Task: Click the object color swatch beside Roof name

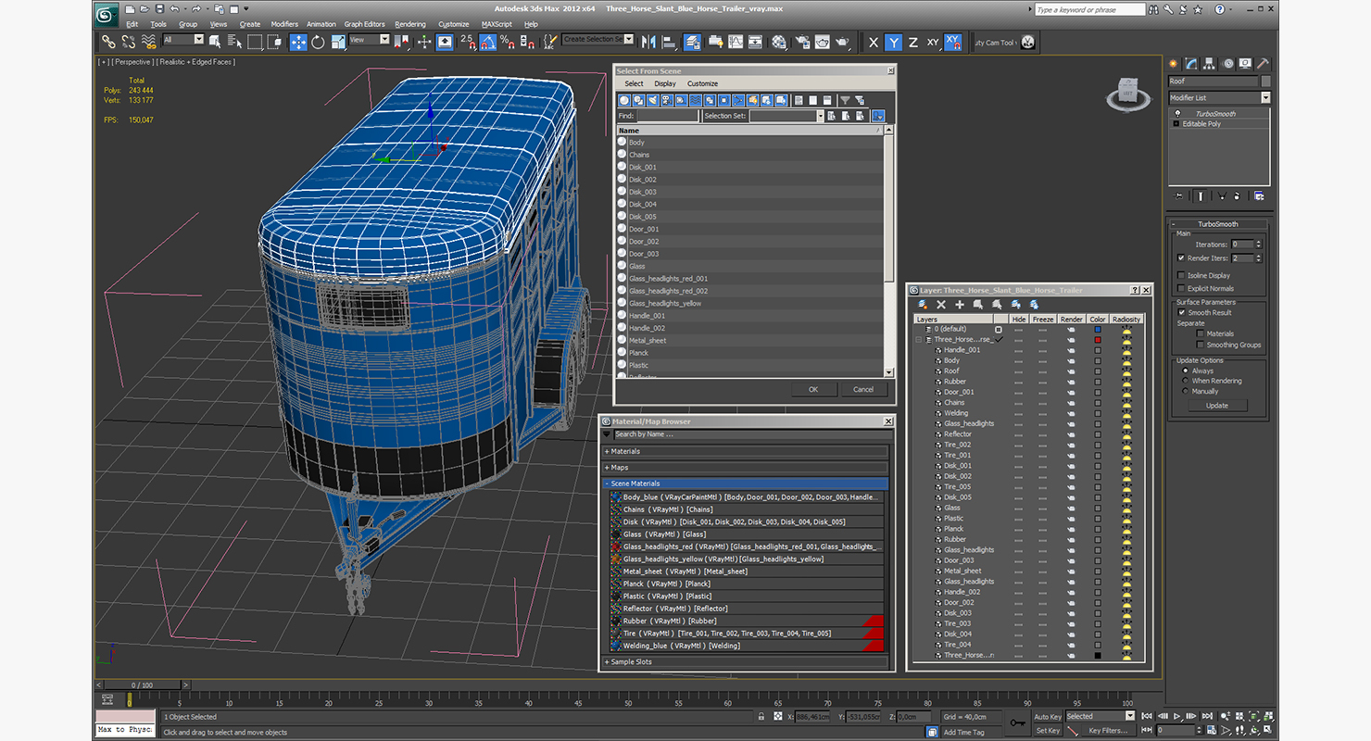Action: click(x=1265, y=82)
